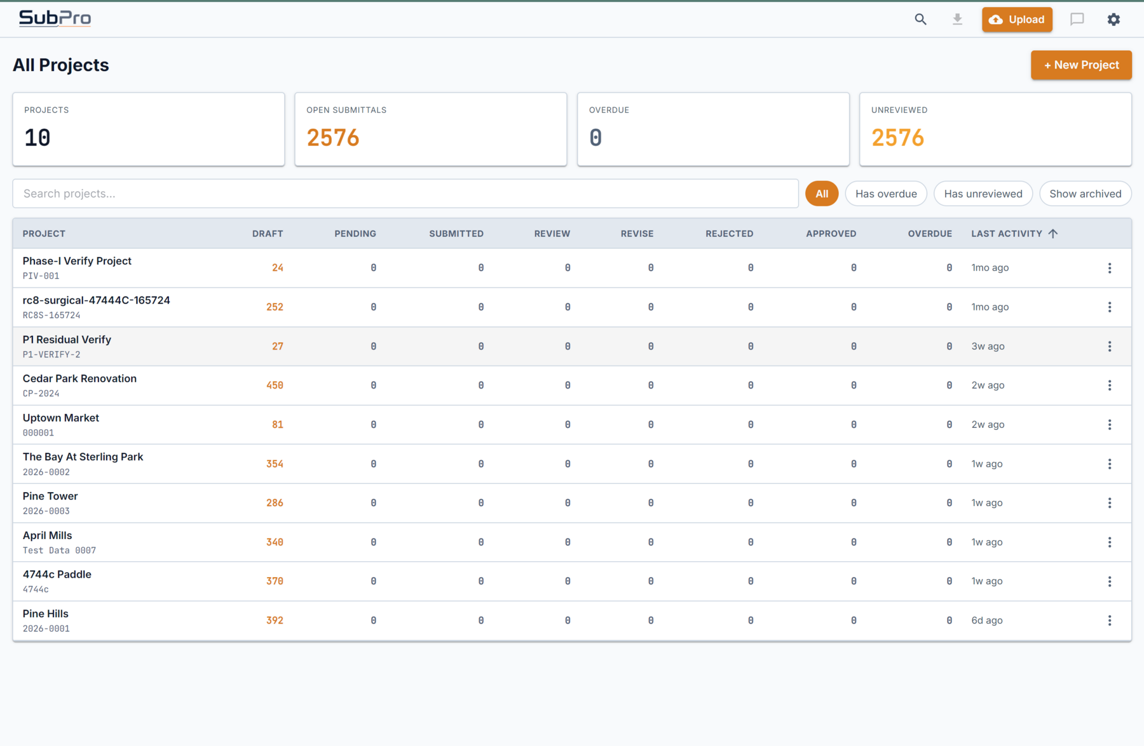This screenshot has width=1144, height=746.
Task: Click the All Projects page heading
Action: [61, 65]
